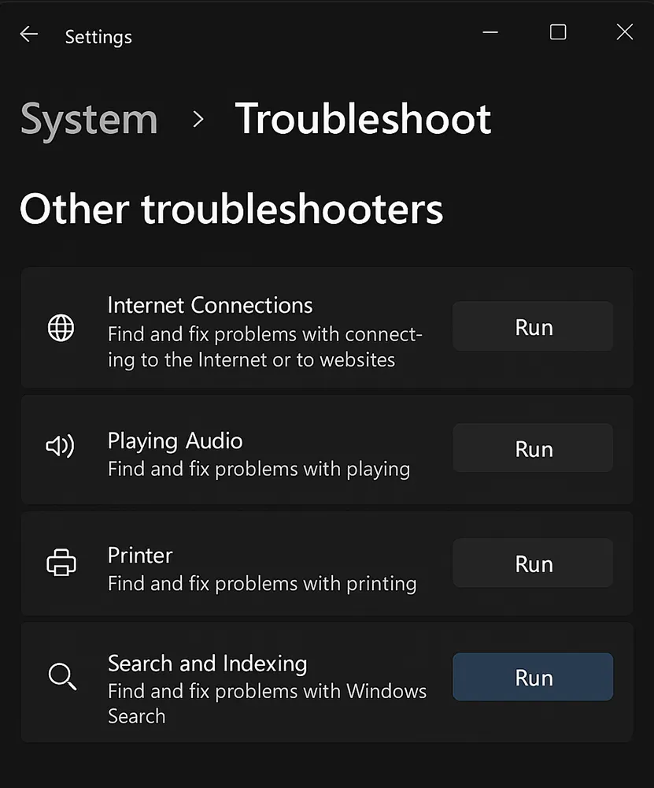Maximize the Settings window
The height and width of the screenshot is (788, 654).
click(558, 32)
